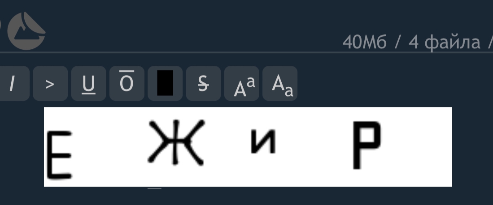This screenshot has width=493, height=205.
Task: Click the slash between 40Мб and 4 файла
Action: click(397, 43)
